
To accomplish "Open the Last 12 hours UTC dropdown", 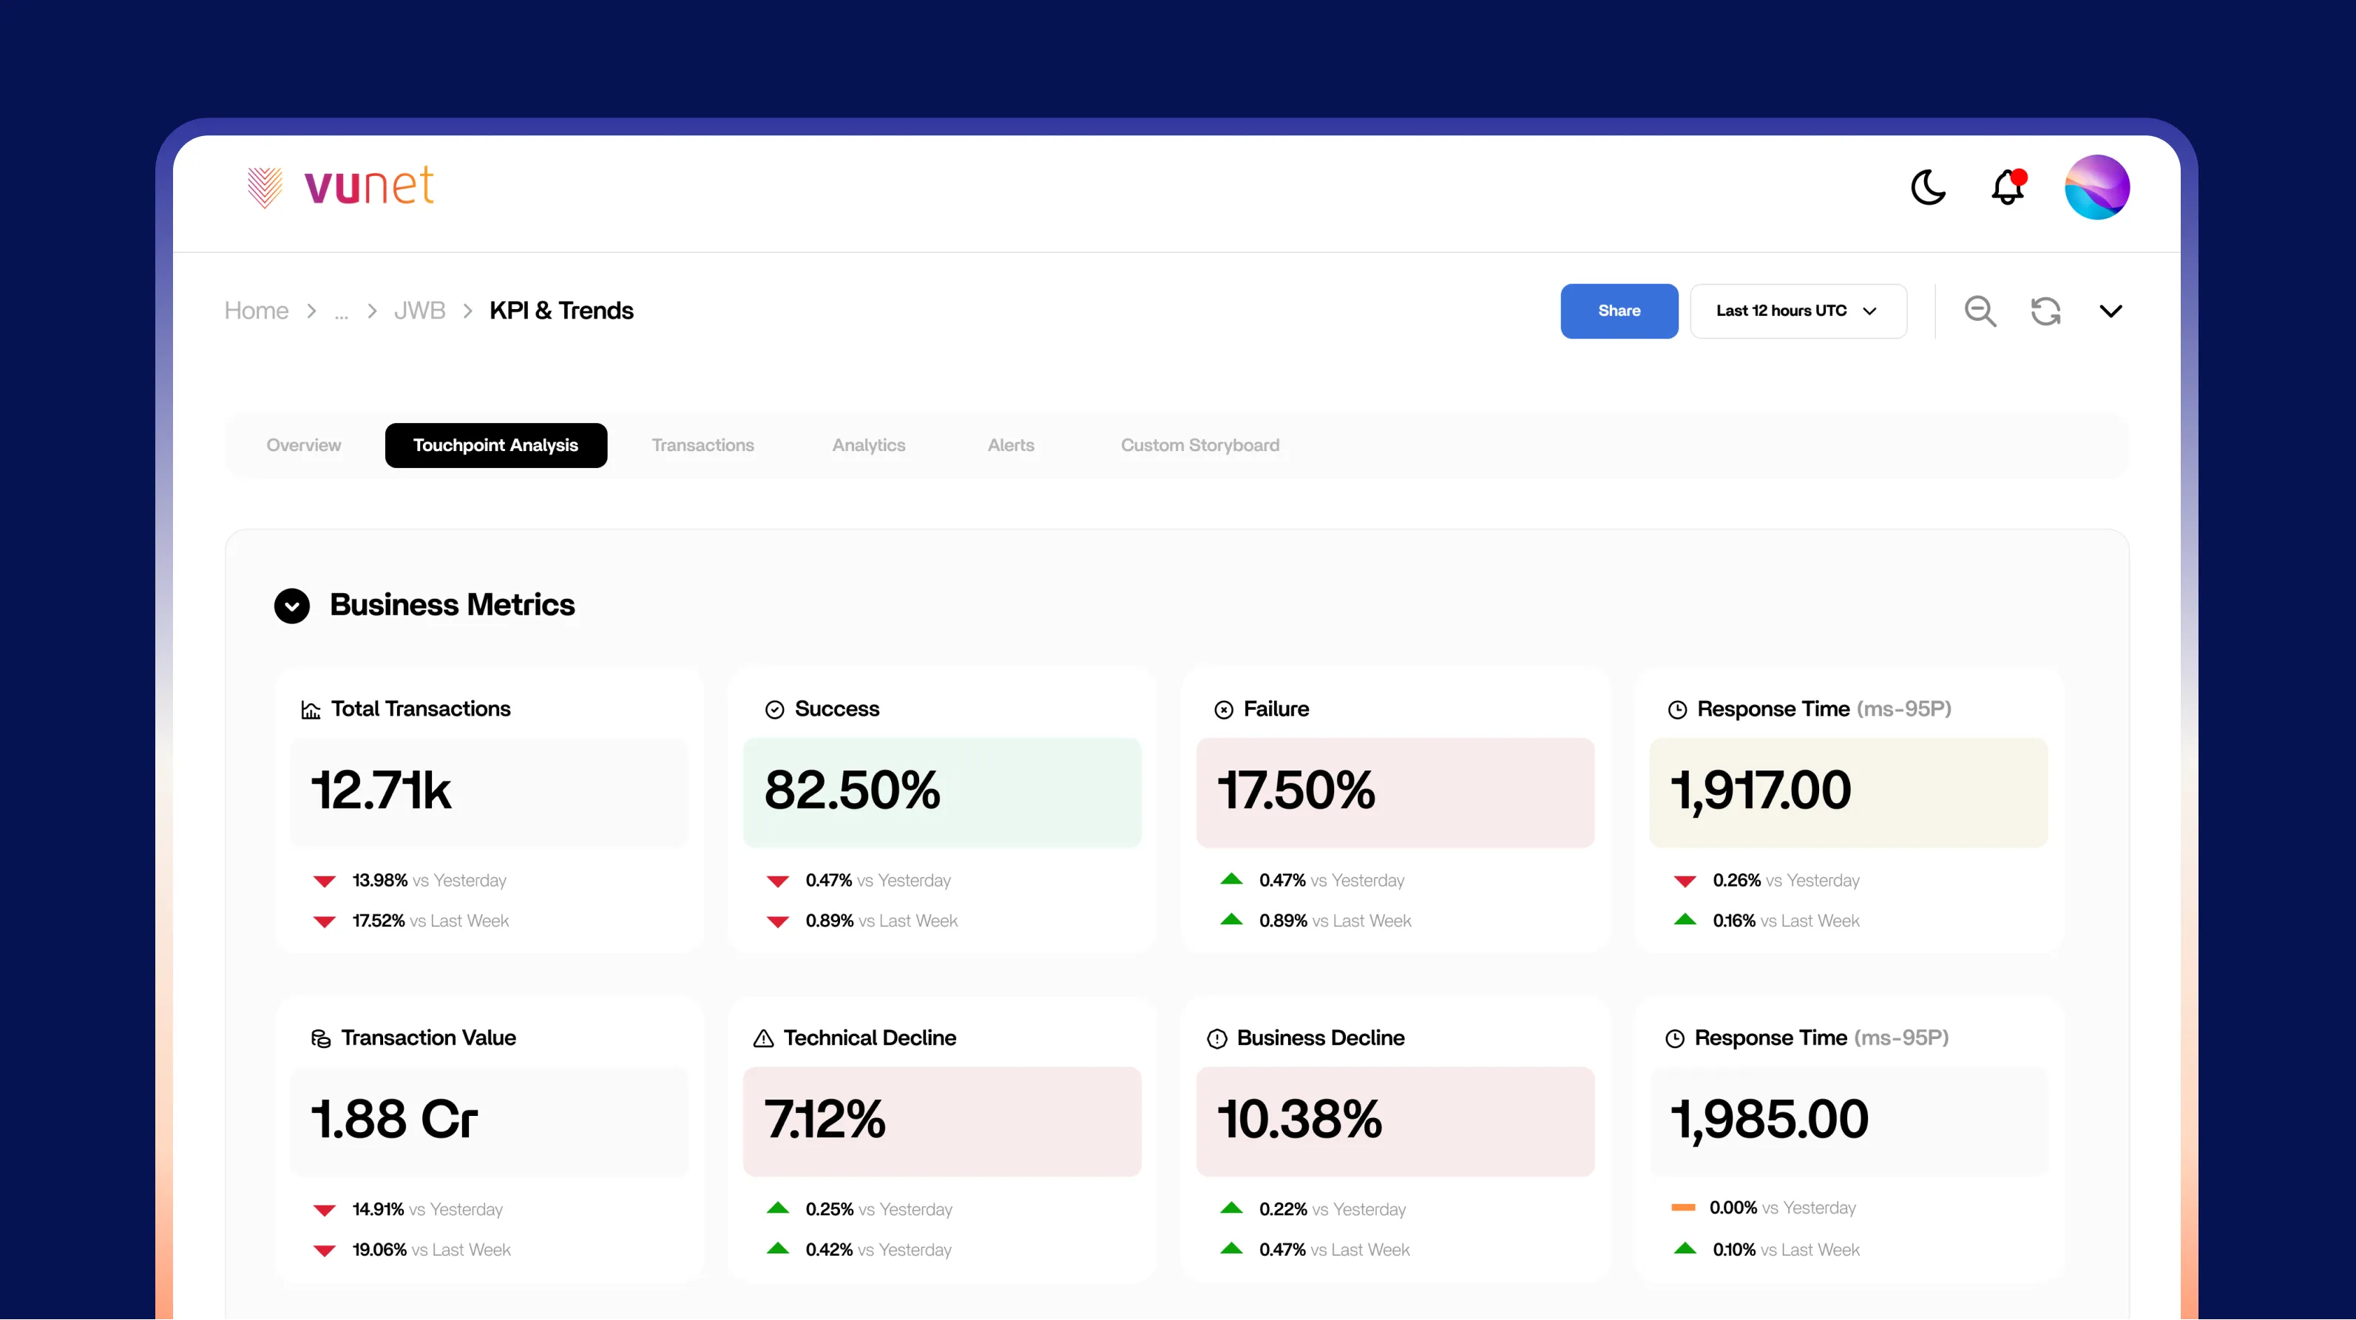I will [1797, 311].
